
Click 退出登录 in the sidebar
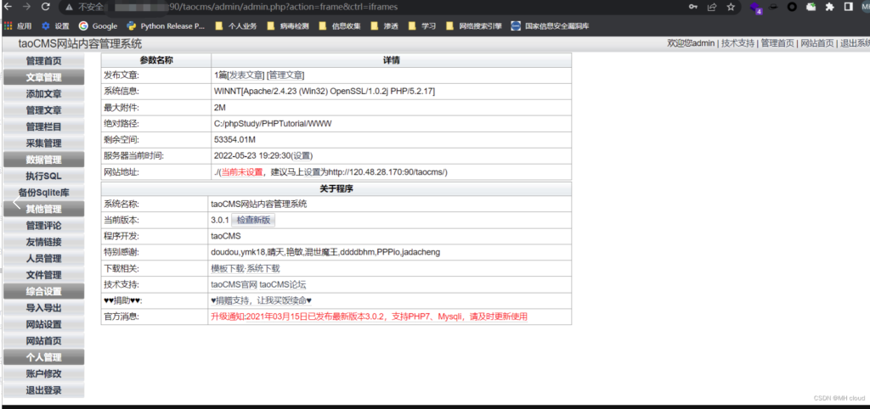click(x=44, y=390)
